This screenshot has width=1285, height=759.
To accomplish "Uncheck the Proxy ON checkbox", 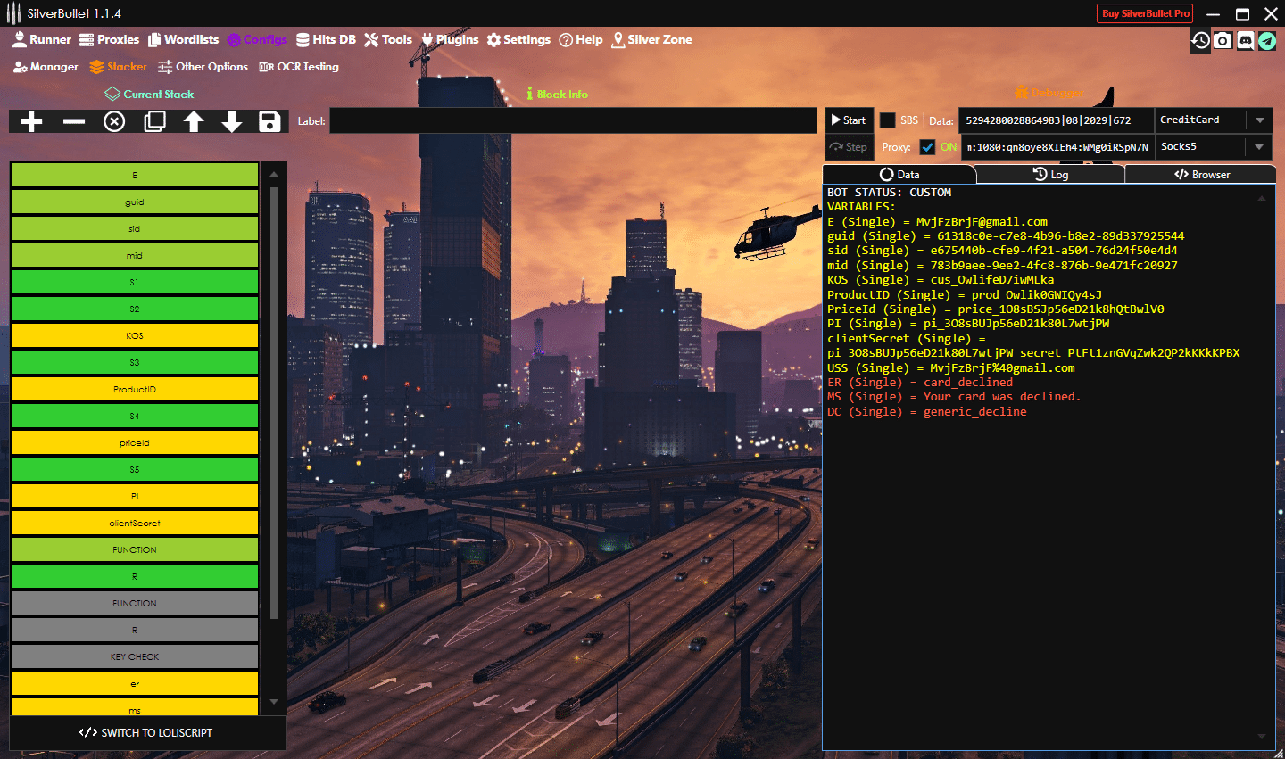I will coord(928,147).
